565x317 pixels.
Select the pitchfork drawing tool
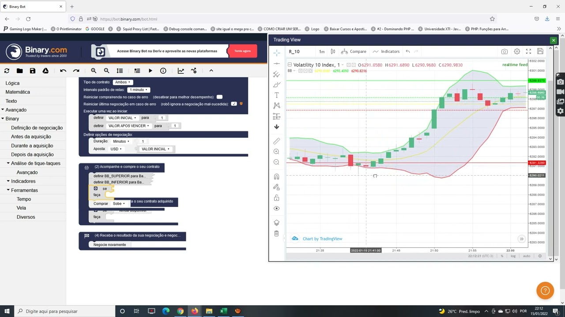[276, 74]
